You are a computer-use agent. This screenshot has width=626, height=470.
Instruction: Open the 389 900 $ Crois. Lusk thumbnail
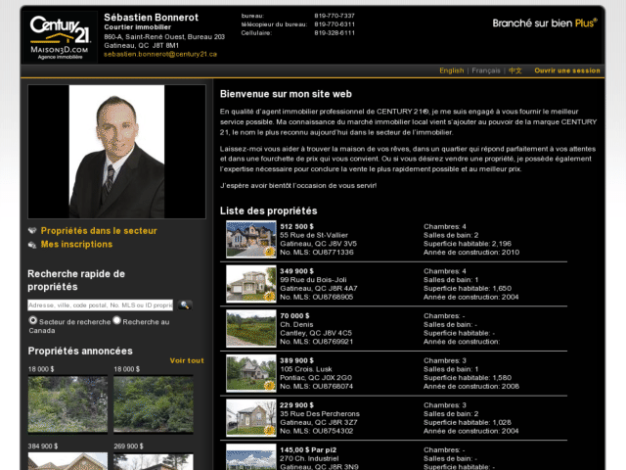[x=251, y=373]
